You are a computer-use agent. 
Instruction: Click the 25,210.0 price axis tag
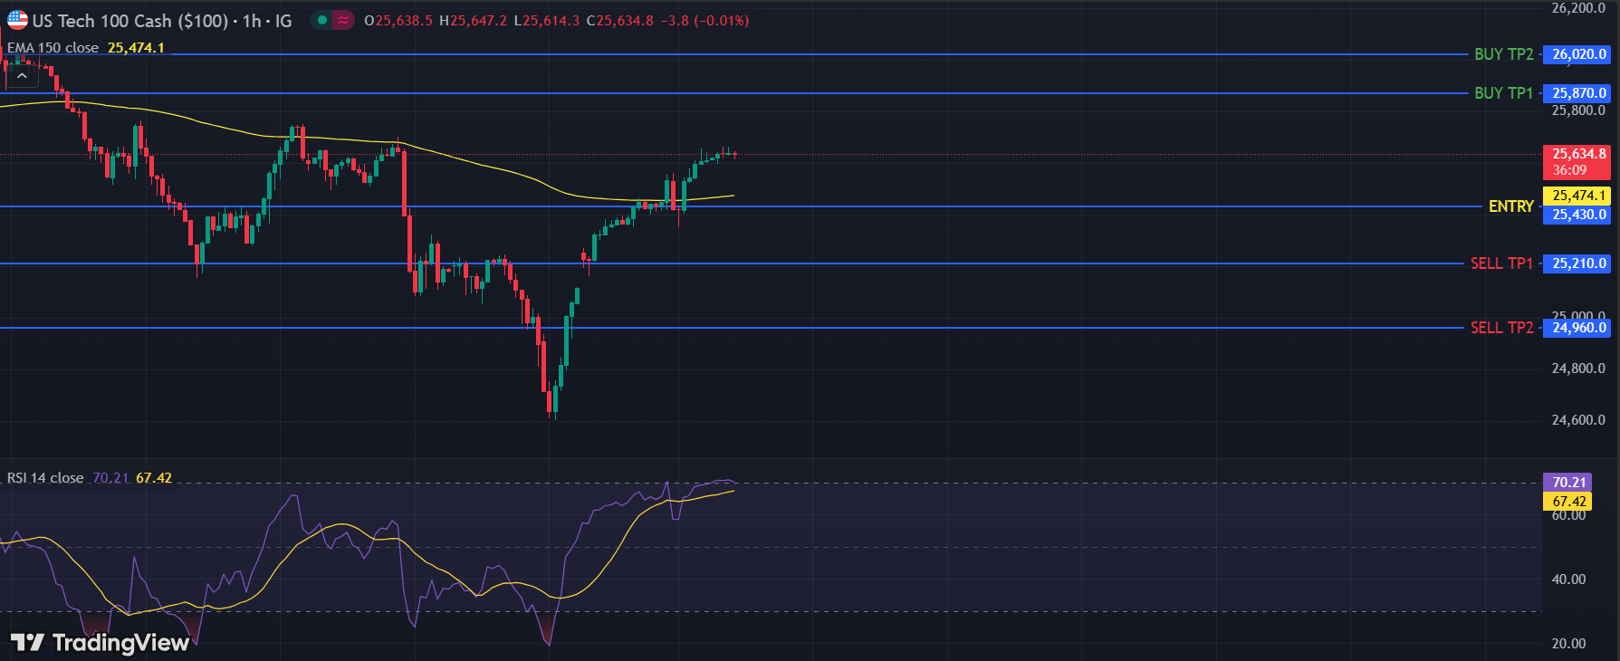click(1577, 263)
